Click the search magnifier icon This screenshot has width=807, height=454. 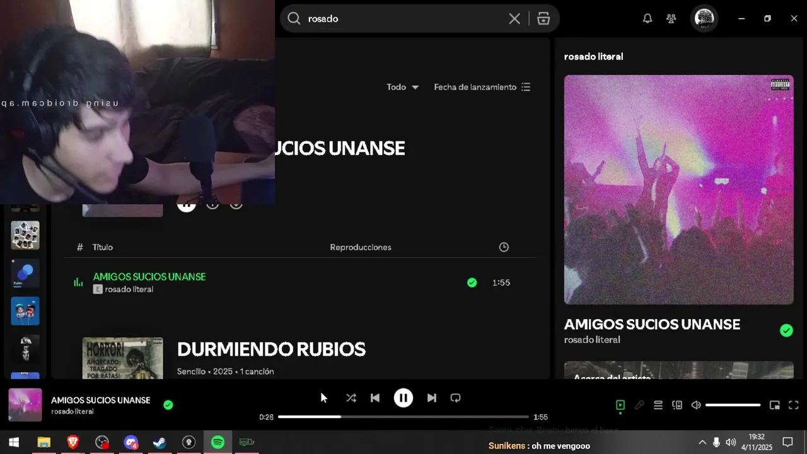pyautogui.click(x=294, y=19)
